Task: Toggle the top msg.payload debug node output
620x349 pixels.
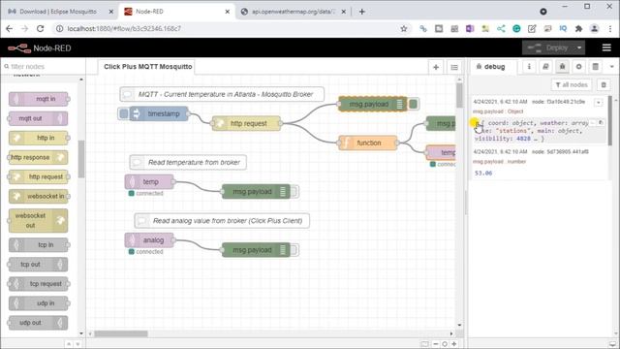Action: click(414, 104)
